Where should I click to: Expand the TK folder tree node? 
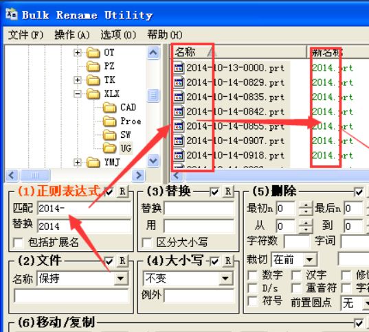coord(77,80)
